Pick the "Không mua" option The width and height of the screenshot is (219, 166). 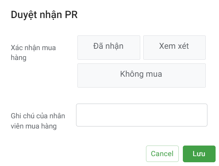click(141, 75)
